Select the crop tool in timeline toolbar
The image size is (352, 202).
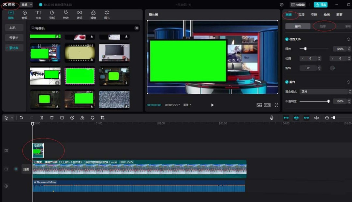click(103, 118)
